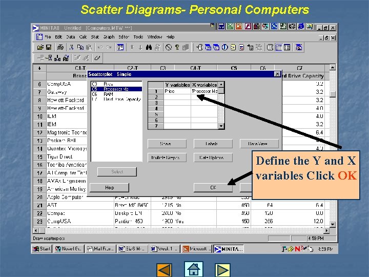Click the Open Project folder icon
This screenshot has height=277, width=369.
[40, 47]
